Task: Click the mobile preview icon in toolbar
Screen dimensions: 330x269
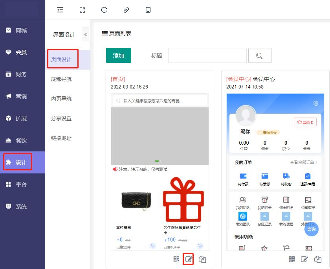Action: point(148,10)
